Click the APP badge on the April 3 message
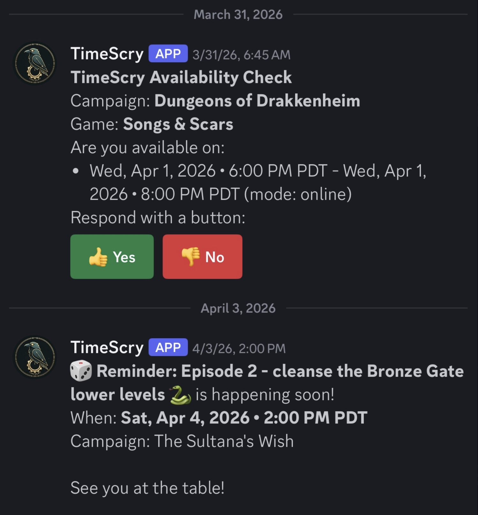 tap(167, 348)
